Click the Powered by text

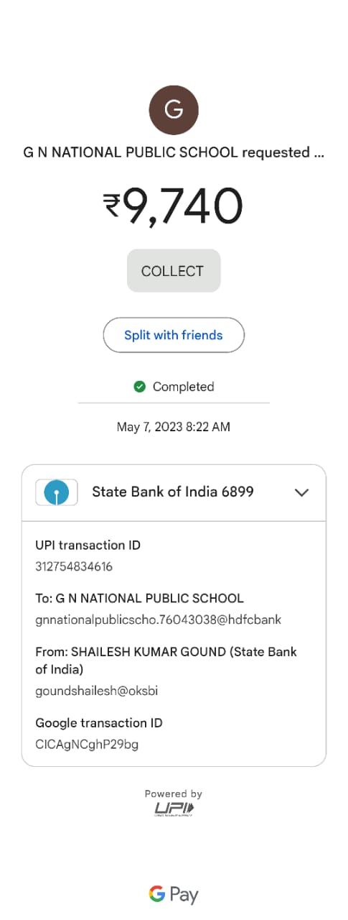coord(174,793)
